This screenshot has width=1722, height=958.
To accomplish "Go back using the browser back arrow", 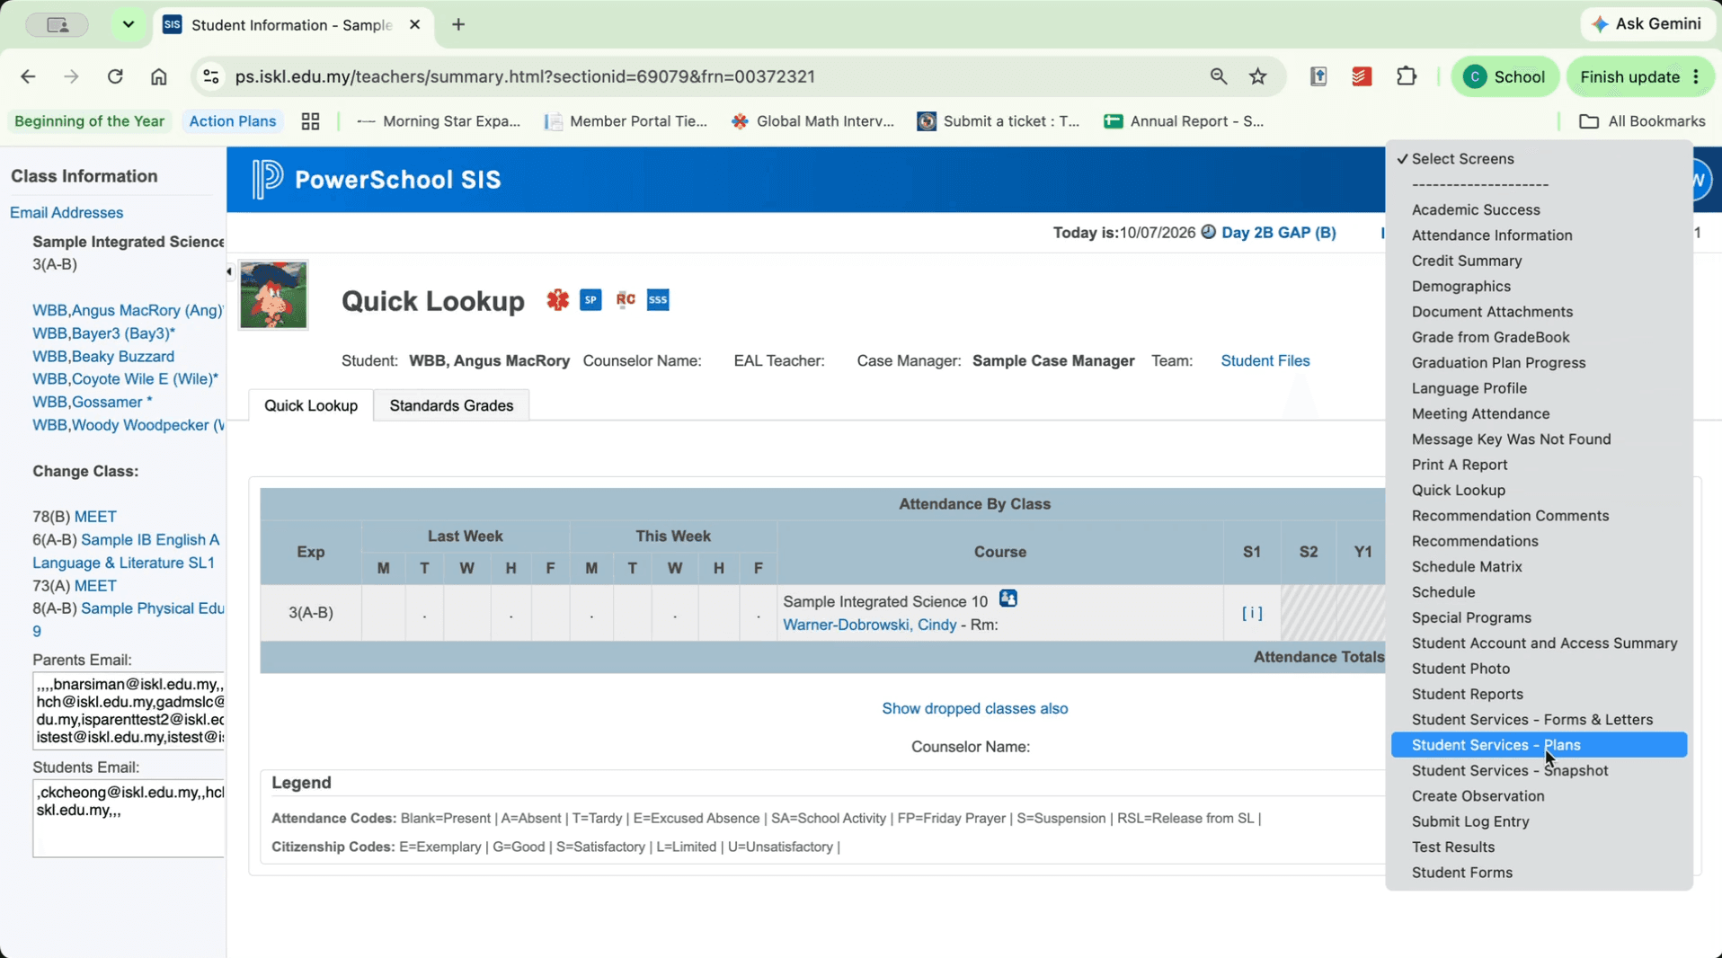I will (28, 76).
